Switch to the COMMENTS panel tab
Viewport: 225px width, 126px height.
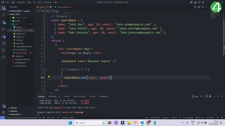[103, 97]
